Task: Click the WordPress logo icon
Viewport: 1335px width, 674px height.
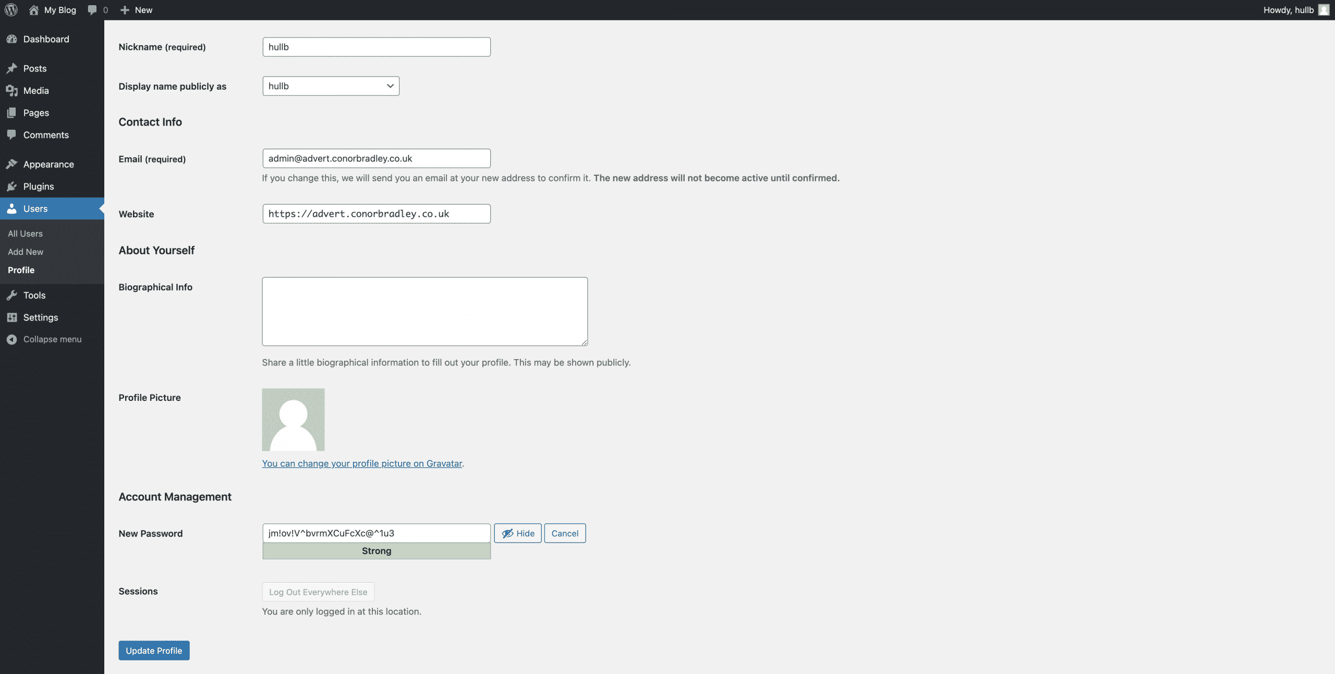Action: [x=11, y=10]
